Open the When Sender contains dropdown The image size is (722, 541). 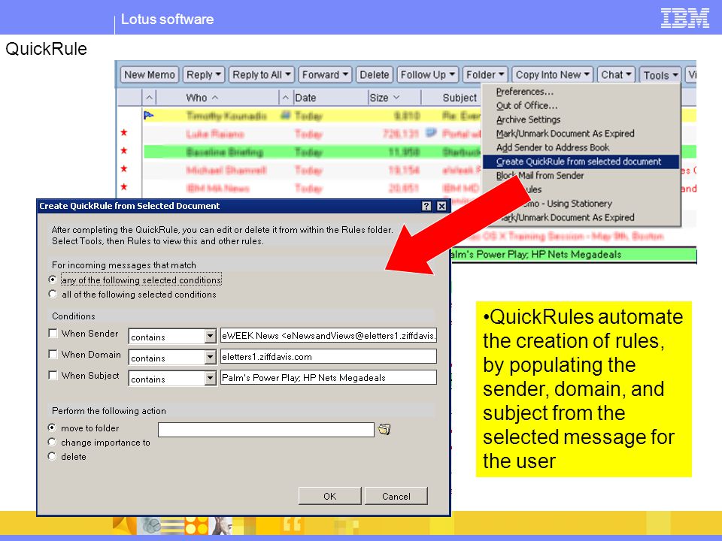(x=210, y=337)
